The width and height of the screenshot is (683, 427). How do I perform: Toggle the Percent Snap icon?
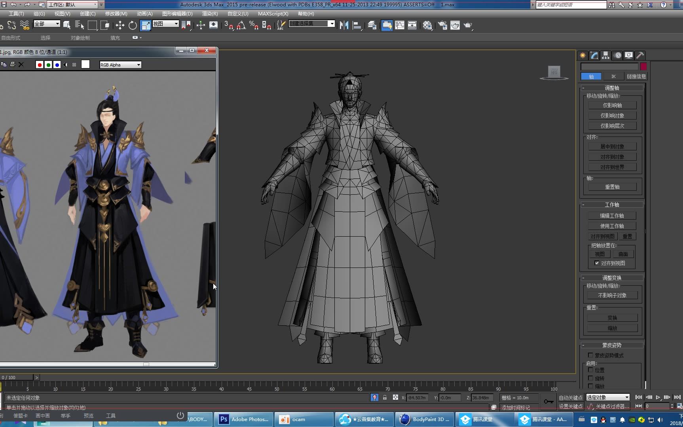click(x=254, y=25)
